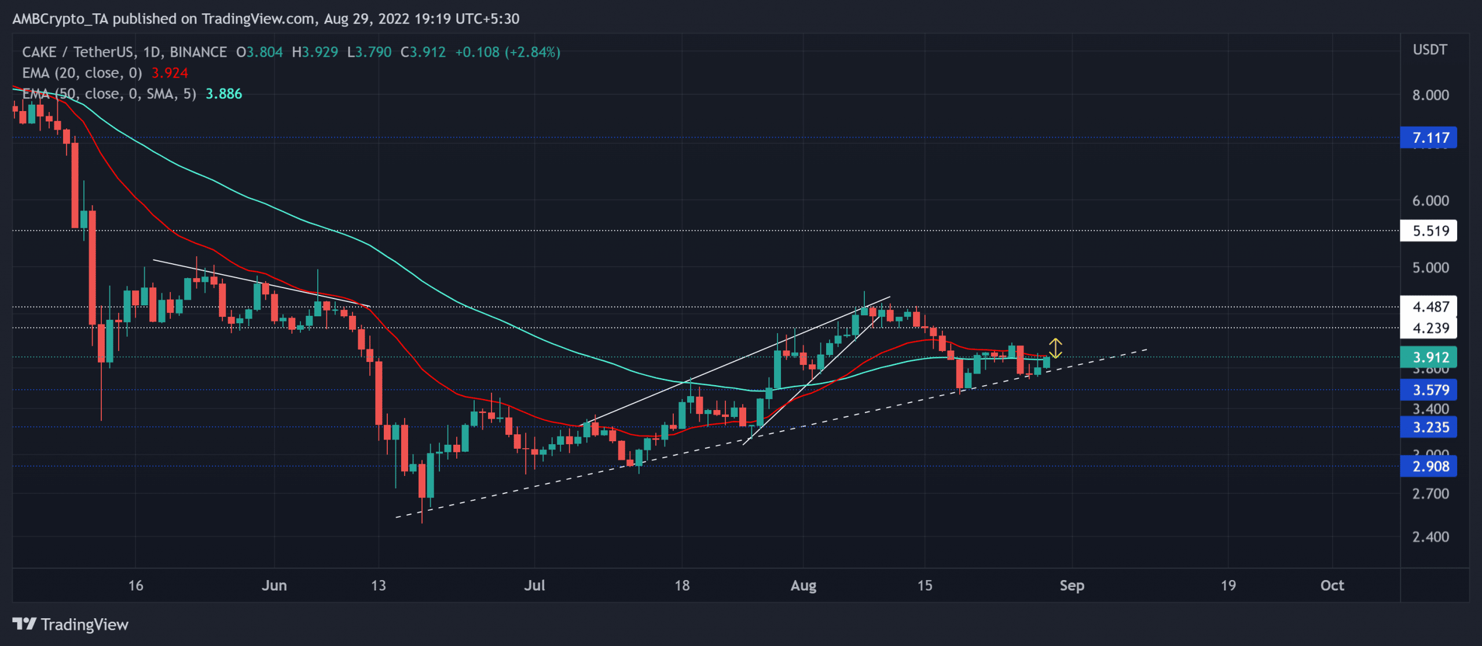Click the Oct date axis label
Image resolution: width=1482 pixels, height=646 pixels.
1332,585
